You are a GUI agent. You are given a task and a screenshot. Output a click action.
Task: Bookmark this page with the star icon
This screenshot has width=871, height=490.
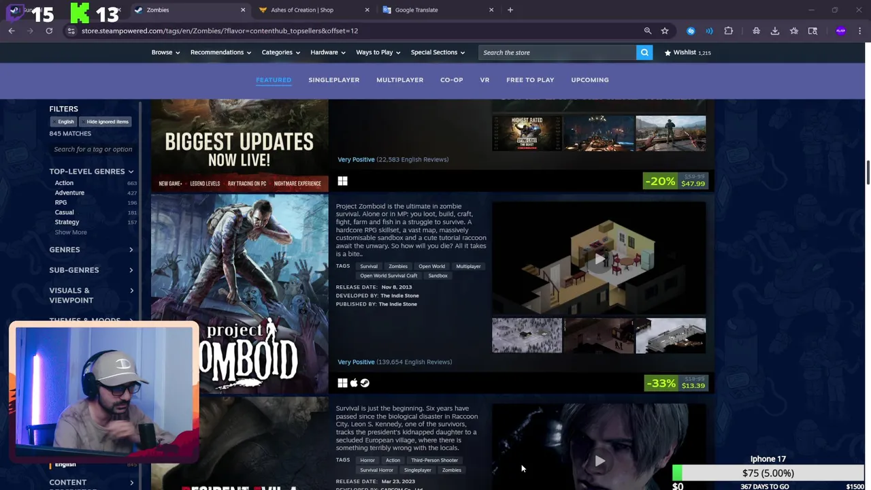(665, 31)
